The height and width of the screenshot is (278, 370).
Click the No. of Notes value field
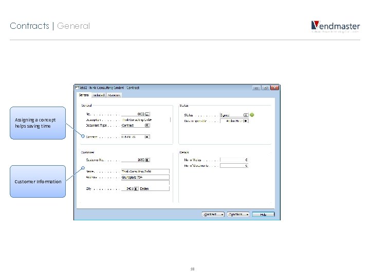click(234, 160)
